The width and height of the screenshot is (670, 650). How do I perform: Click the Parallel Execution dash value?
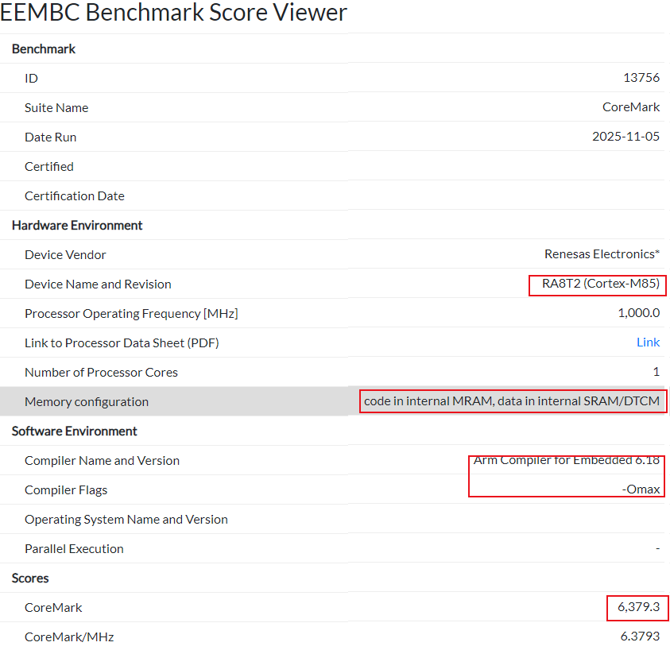click(x=657, y=548)
